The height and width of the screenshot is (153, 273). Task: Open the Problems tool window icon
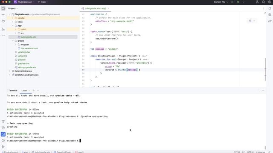(3, 141)
